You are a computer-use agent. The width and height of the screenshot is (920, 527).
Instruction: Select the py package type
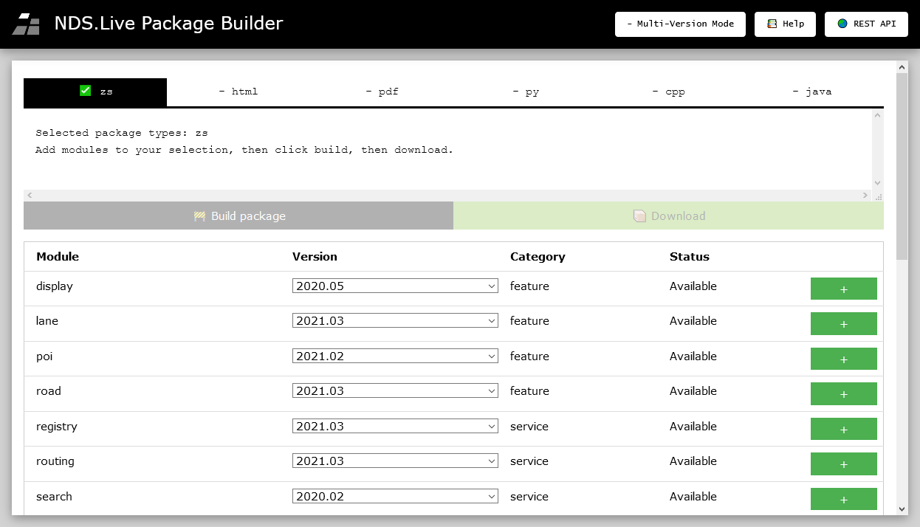526,92
